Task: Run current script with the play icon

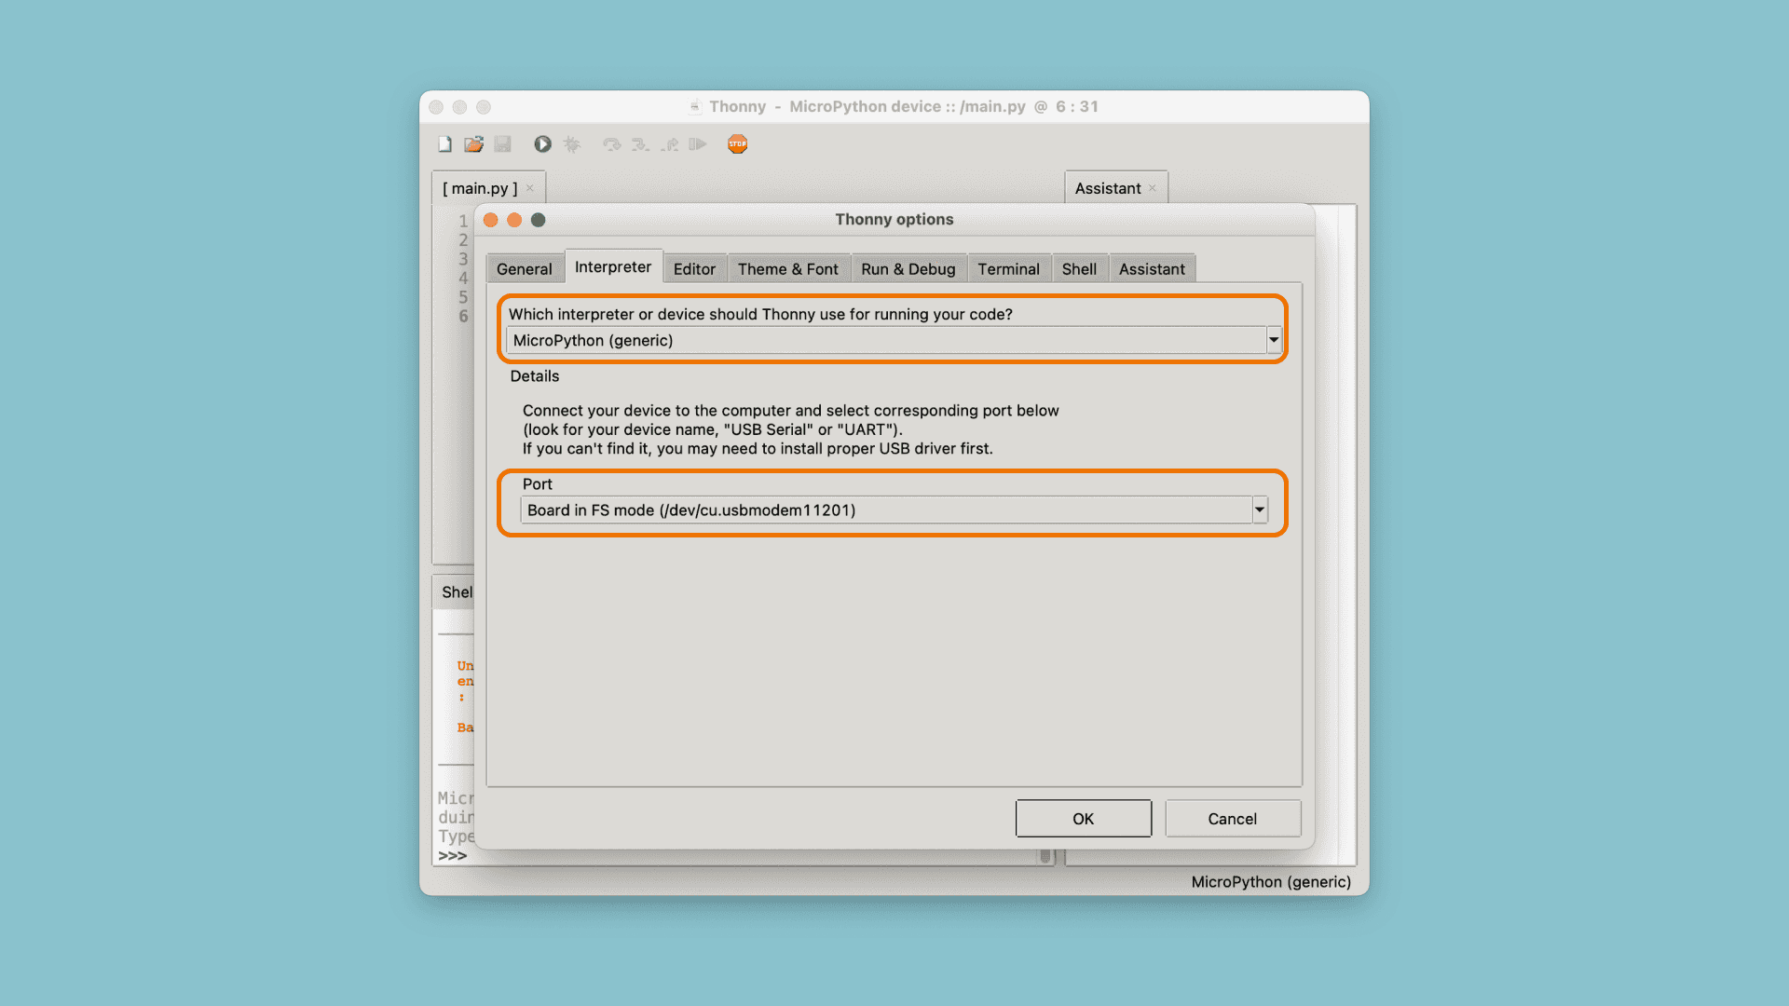Action: 542,144
